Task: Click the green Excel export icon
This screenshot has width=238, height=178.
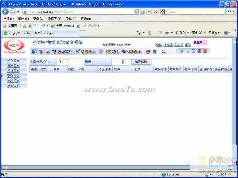Action: click(181, 51)
